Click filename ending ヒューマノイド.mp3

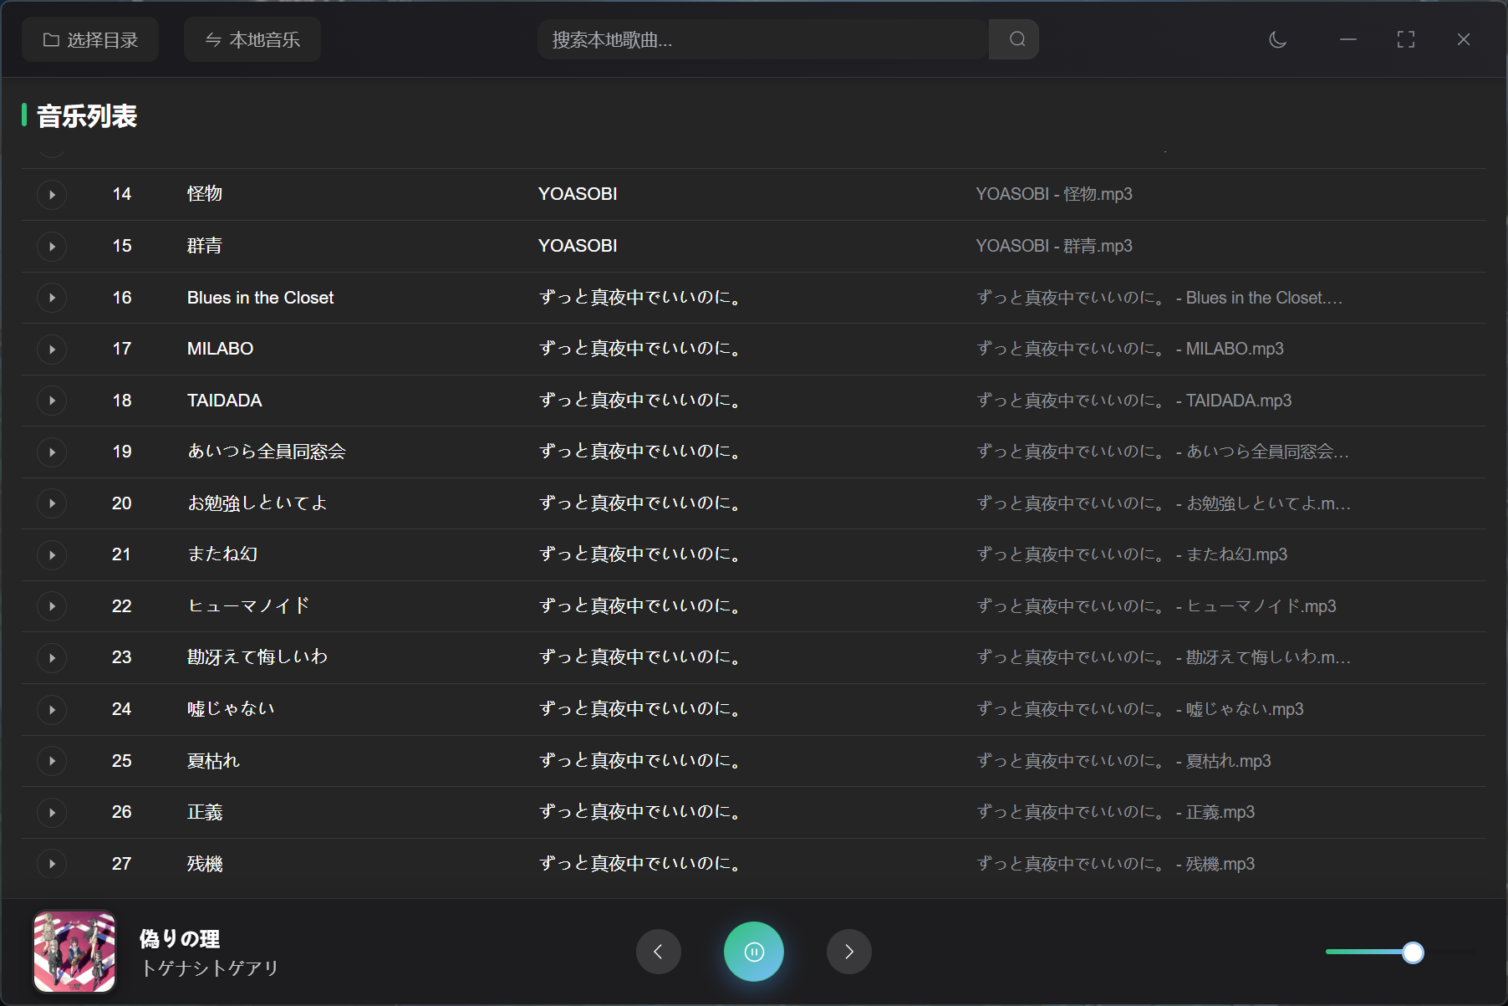click(1156, 606)
